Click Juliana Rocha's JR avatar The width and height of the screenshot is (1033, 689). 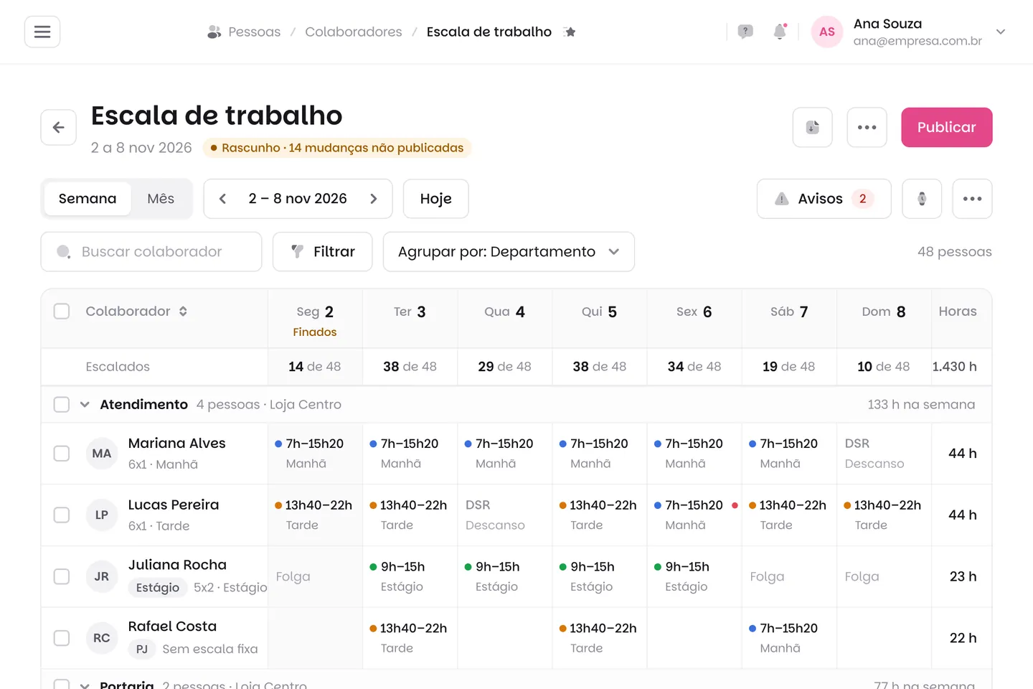(102, 576)
